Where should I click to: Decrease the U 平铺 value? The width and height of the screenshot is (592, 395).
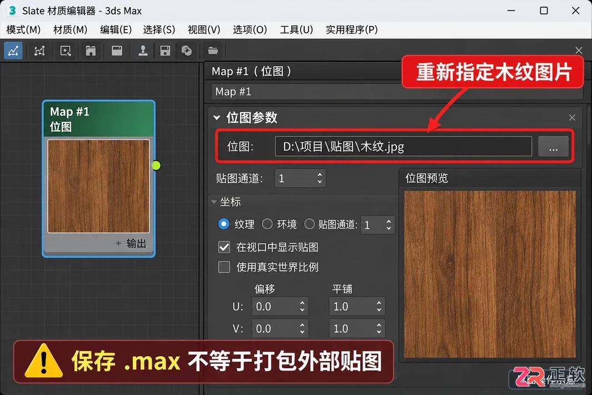pos(379,310)
